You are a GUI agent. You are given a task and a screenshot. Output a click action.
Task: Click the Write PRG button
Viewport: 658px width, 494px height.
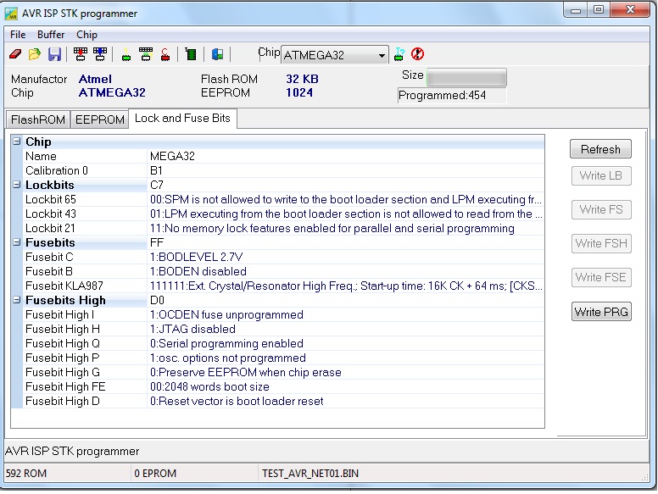click(601, 312)
